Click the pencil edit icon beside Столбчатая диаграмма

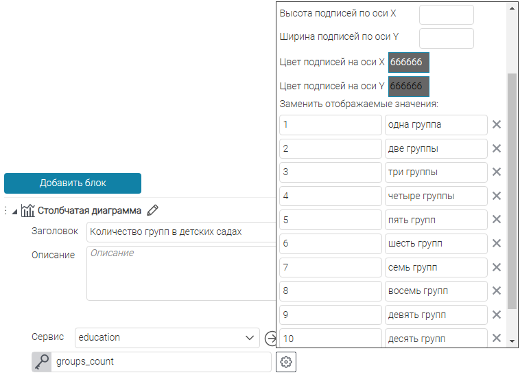point(153,211)
